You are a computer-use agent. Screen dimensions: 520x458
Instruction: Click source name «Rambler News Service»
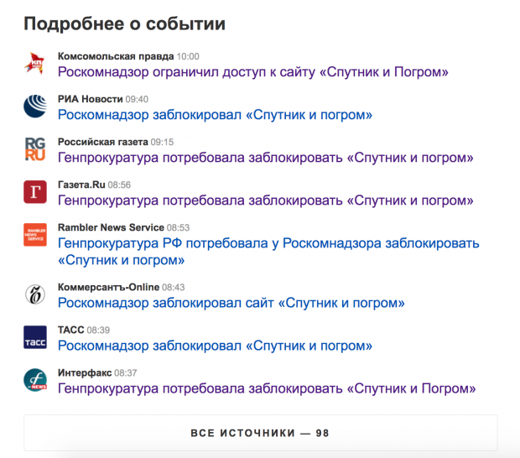pyautogui.click(x=111, y=227)
